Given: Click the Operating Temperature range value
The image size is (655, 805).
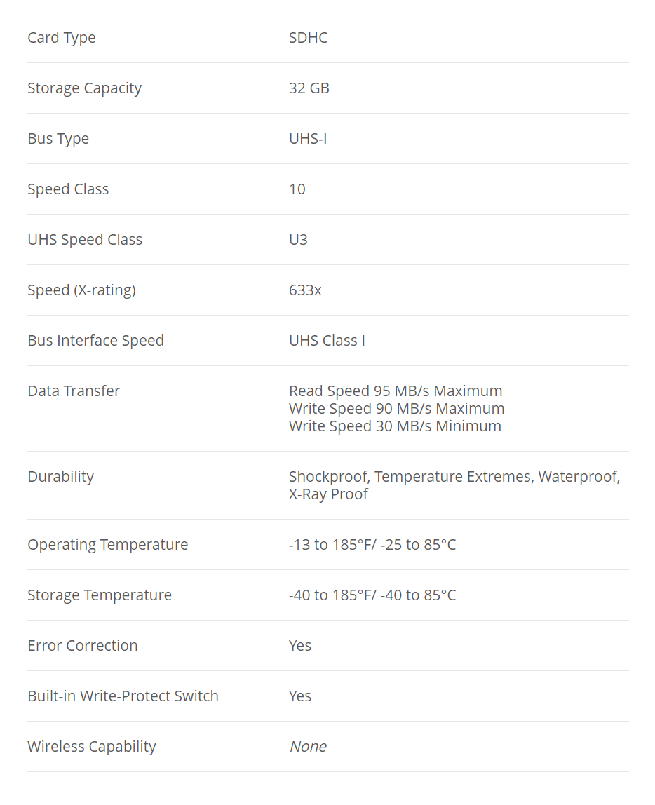Looking at the screenshot, I should click(x=372, y=544).
